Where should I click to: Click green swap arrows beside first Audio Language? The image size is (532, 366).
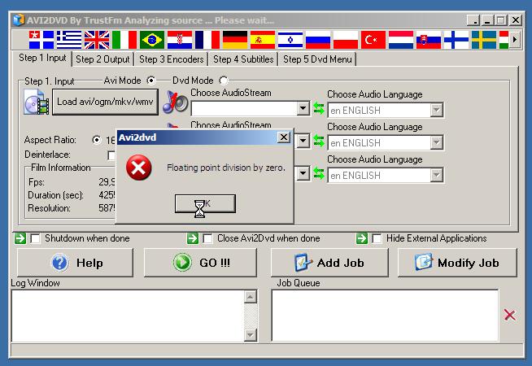click(319, 108)
